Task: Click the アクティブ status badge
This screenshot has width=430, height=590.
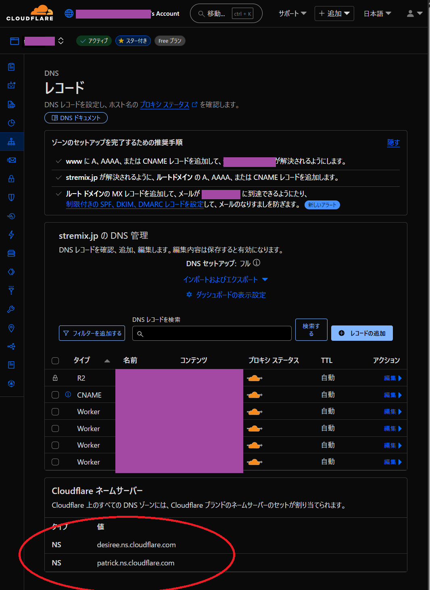Action: click(94, 41)
